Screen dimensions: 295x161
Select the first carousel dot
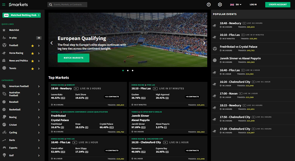(123, 71)
